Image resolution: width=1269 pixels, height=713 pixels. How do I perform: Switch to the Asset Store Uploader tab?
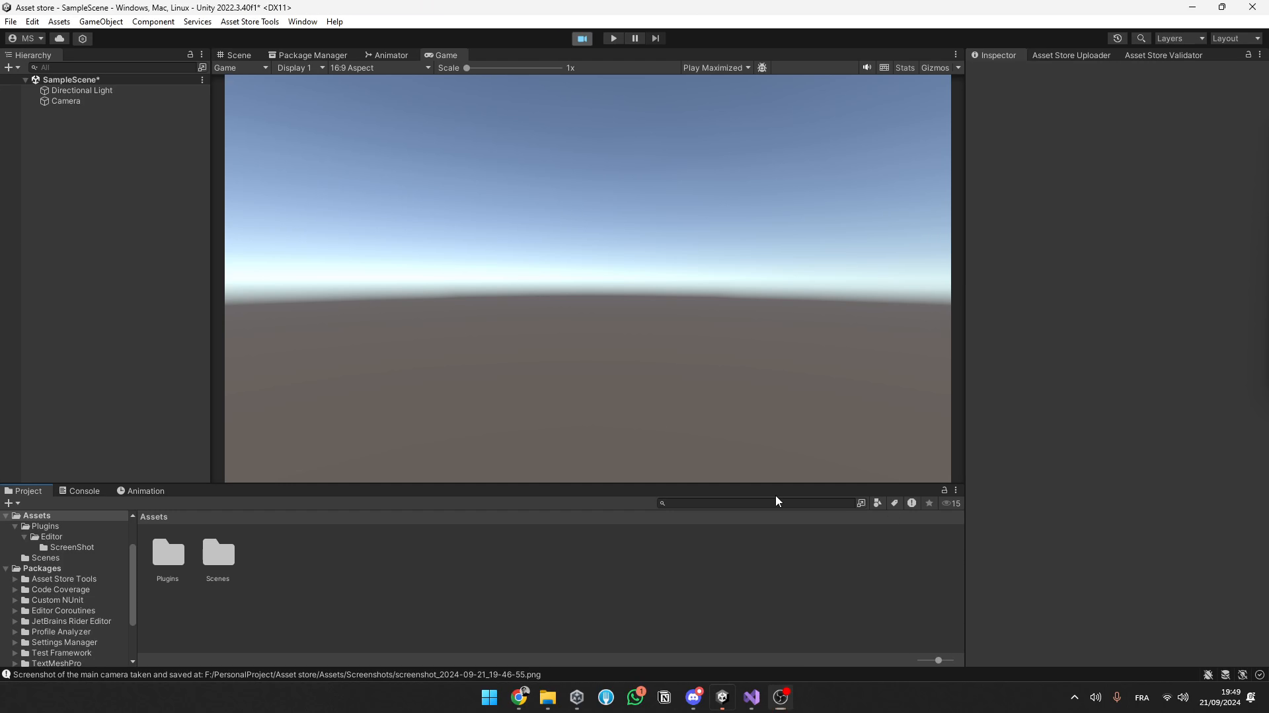tap(1071, 55)
